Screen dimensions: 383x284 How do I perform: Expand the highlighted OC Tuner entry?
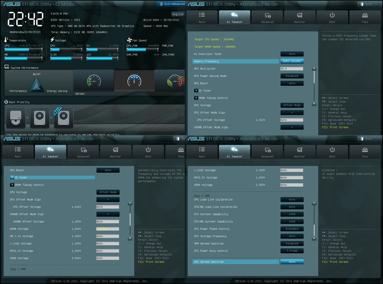[x=52, y=177]
